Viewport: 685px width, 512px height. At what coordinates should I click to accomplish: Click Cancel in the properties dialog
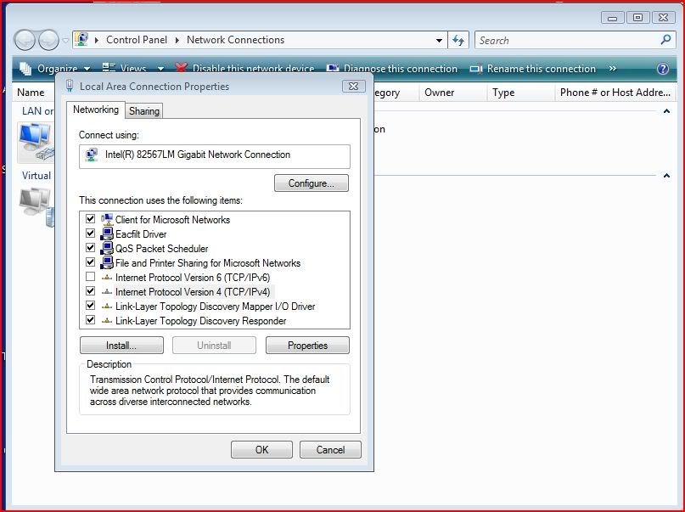[x=330, y=450]
